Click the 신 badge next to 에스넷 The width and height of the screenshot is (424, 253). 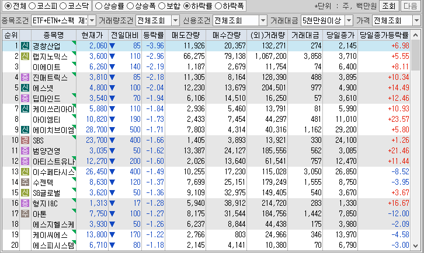(x=25, y=88)
